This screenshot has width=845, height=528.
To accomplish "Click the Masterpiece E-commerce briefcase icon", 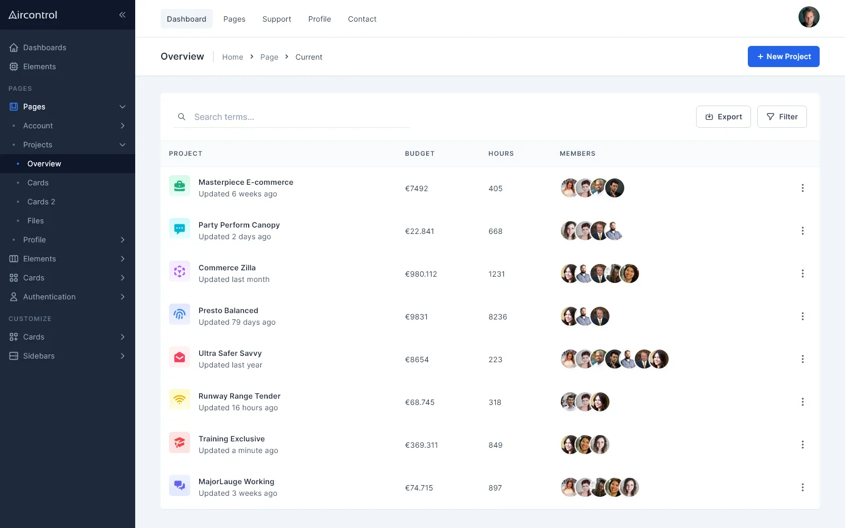I will pyautogui.click(x=180, y=186).
